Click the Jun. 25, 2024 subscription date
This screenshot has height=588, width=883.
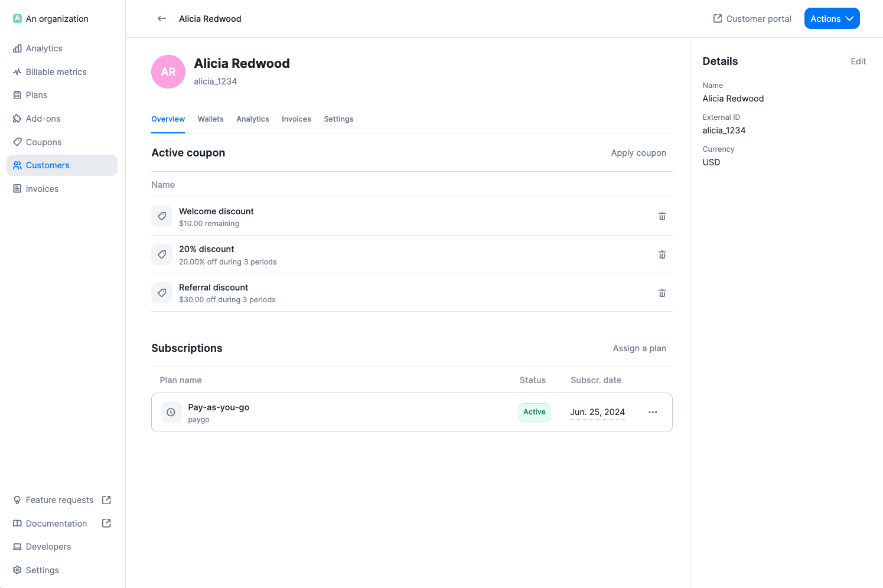click(597, 412)
